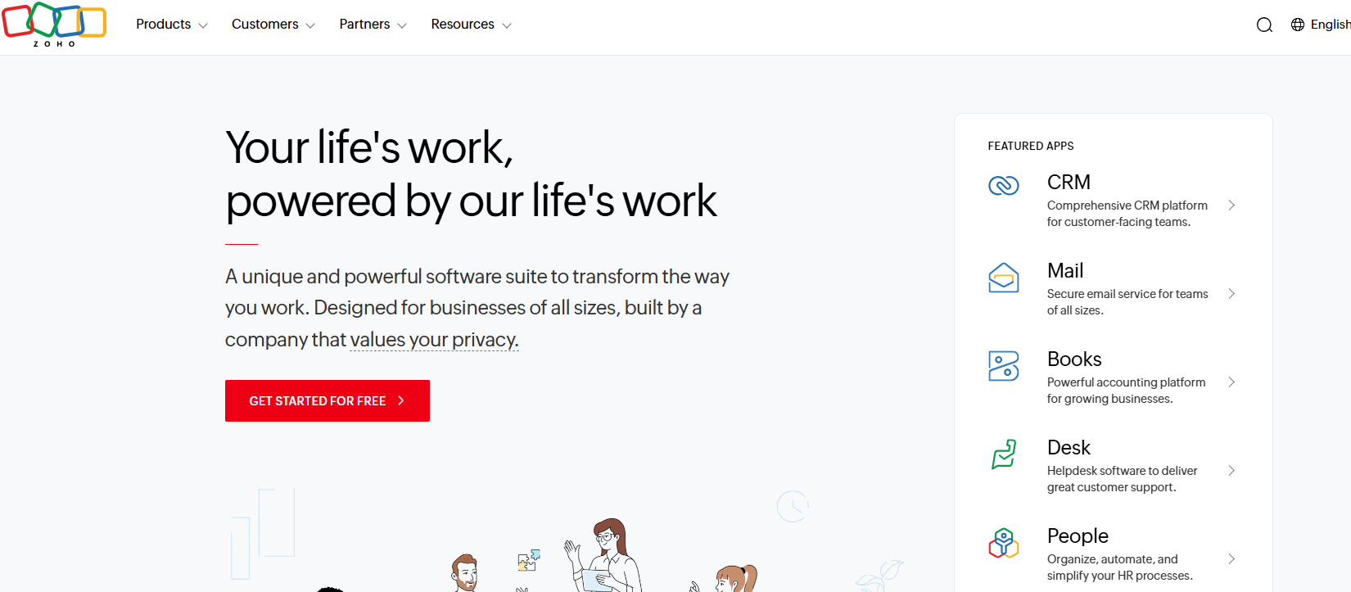This screenshot has width=1351, height=592.
Task: Expand the Resources dropdown chevron
Action: (507, 25)
